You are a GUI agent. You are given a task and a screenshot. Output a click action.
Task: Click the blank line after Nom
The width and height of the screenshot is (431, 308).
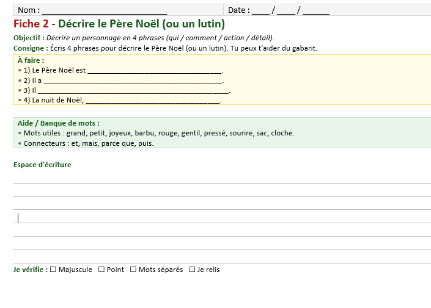click(x=105, y=10)
